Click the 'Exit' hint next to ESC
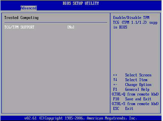Viewport: 163px width, 121px height. (x=129, y=108)
